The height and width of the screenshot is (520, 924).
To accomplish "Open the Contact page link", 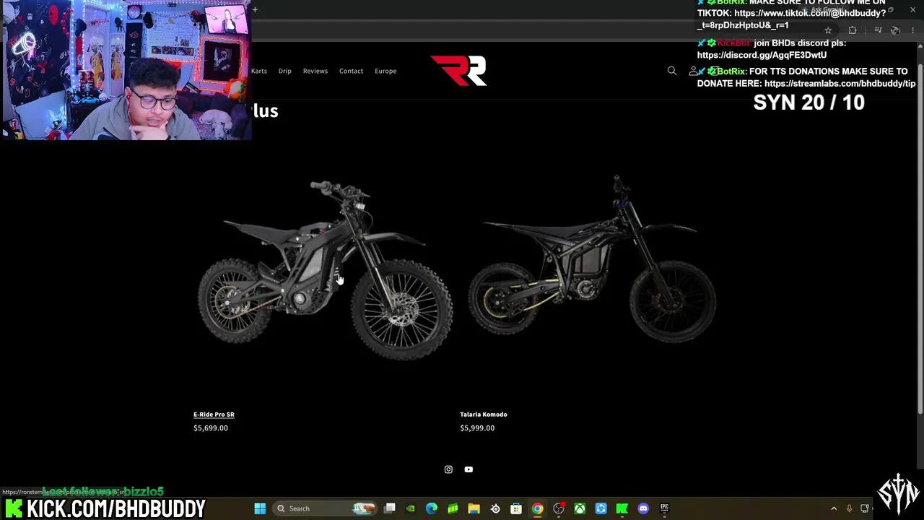I will [x=352, y=71].
